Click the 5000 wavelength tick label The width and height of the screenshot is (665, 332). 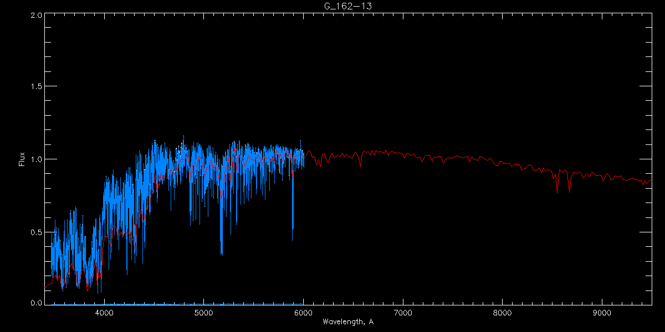(x=203, y=313)
